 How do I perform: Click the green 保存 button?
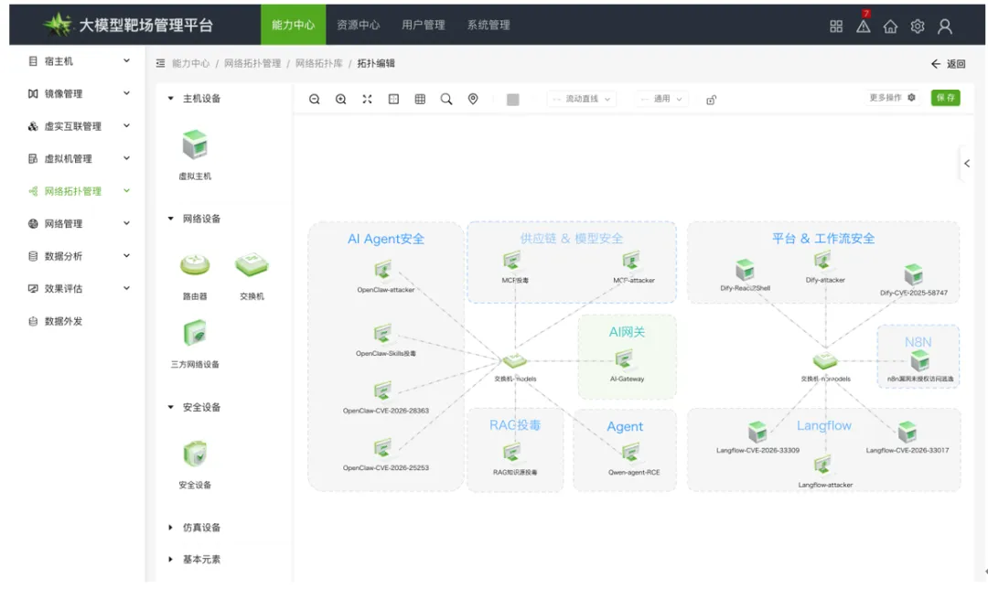(x=945, y=98)
